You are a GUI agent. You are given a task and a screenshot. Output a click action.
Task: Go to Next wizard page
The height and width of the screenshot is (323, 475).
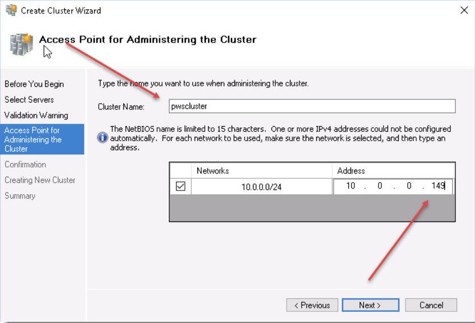(x=370, y=305)
